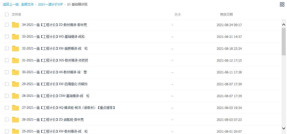Click the scrollbar up arrow
Screen dimensions: 287x134
click(284, 25)
